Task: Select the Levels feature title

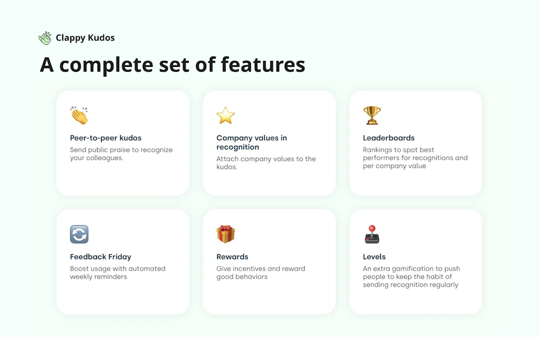Action: (x=374, y=257)
